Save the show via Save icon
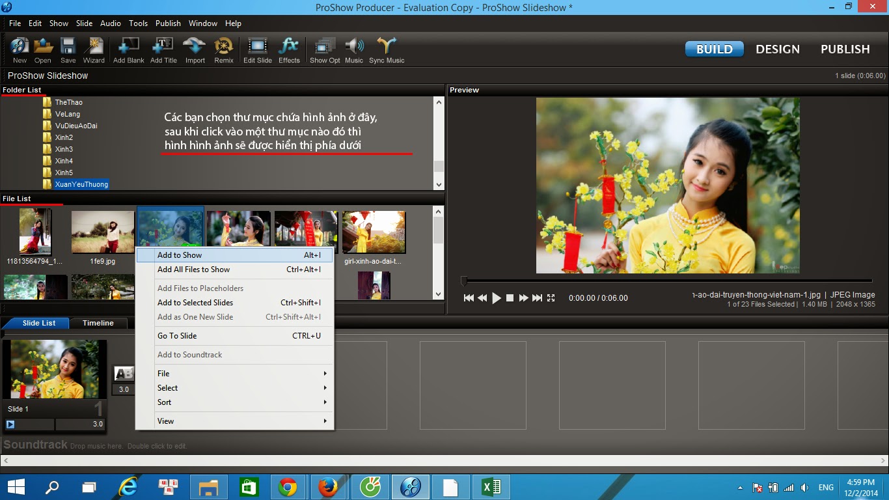889x500 pixels. pyautogui.click(x=68, y=49)
